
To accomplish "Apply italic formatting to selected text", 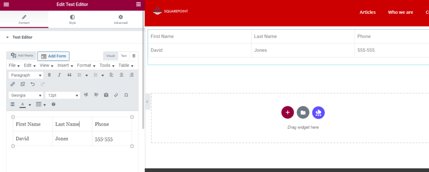I will pos(59,75).
